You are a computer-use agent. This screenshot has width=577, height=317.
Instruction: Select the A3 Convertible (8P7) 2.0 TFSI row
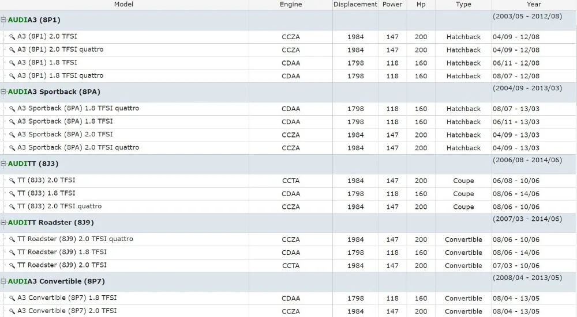click(288, 311)
